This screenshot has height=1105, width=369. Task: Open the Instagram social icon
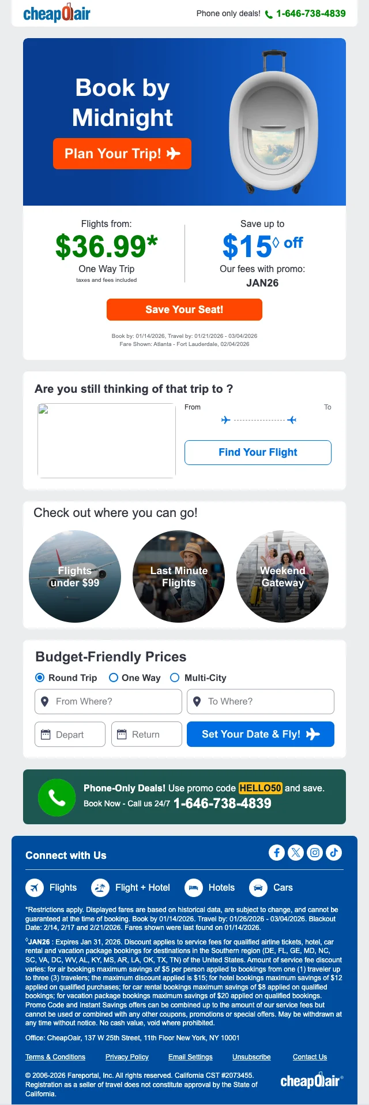315,853
